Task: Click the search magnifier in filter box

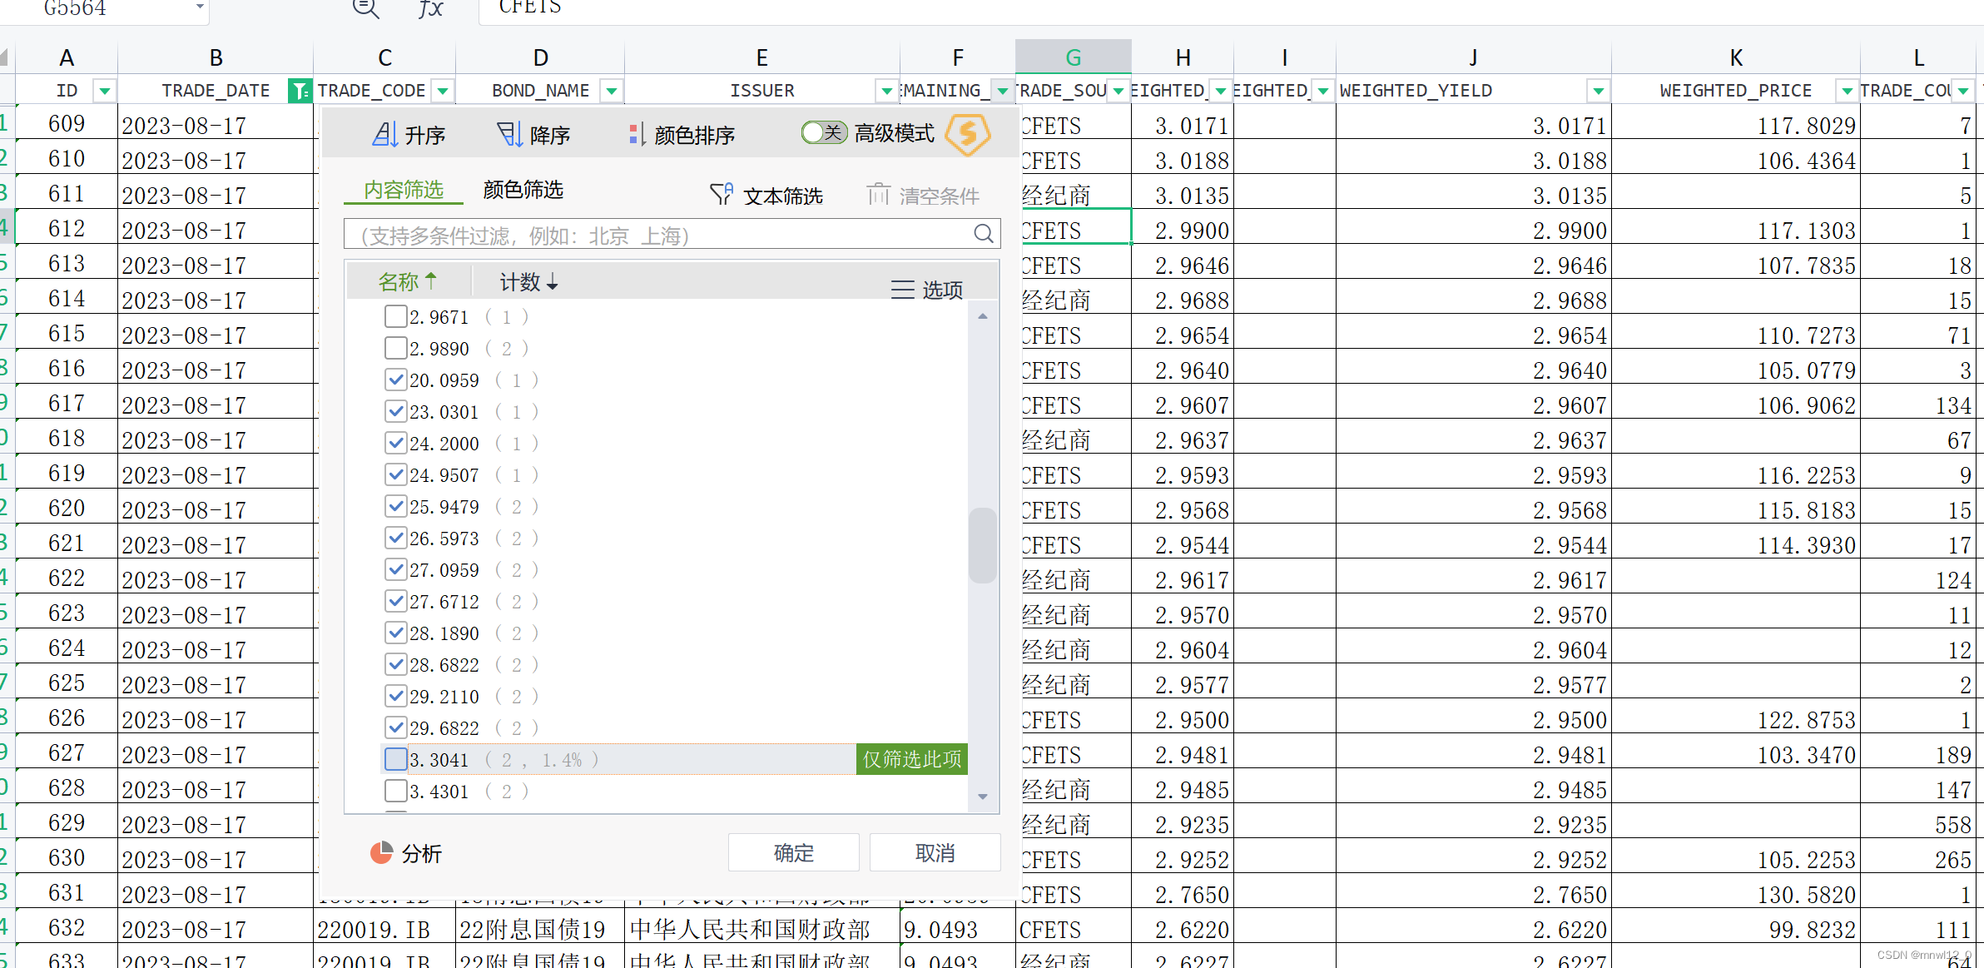Action: [x=983, y=234]
